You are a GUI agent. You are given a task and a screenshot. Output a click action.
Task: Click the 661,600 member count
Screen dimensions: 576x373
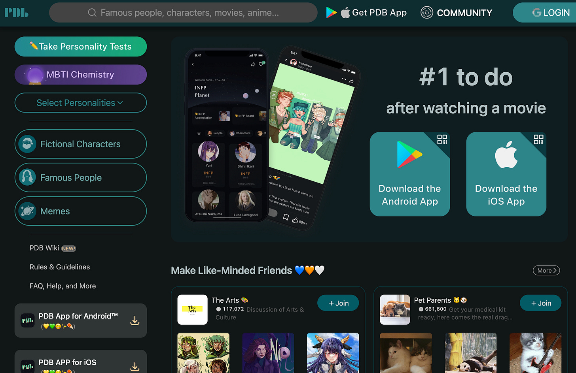pos(436,309)
